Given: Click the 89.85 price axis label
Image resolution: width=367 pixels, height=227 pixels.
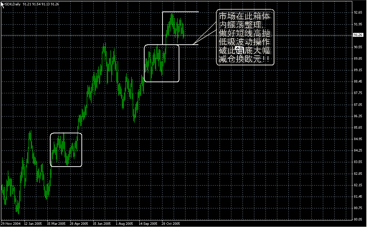Looking at the screenshot, I should coord(358,58).
